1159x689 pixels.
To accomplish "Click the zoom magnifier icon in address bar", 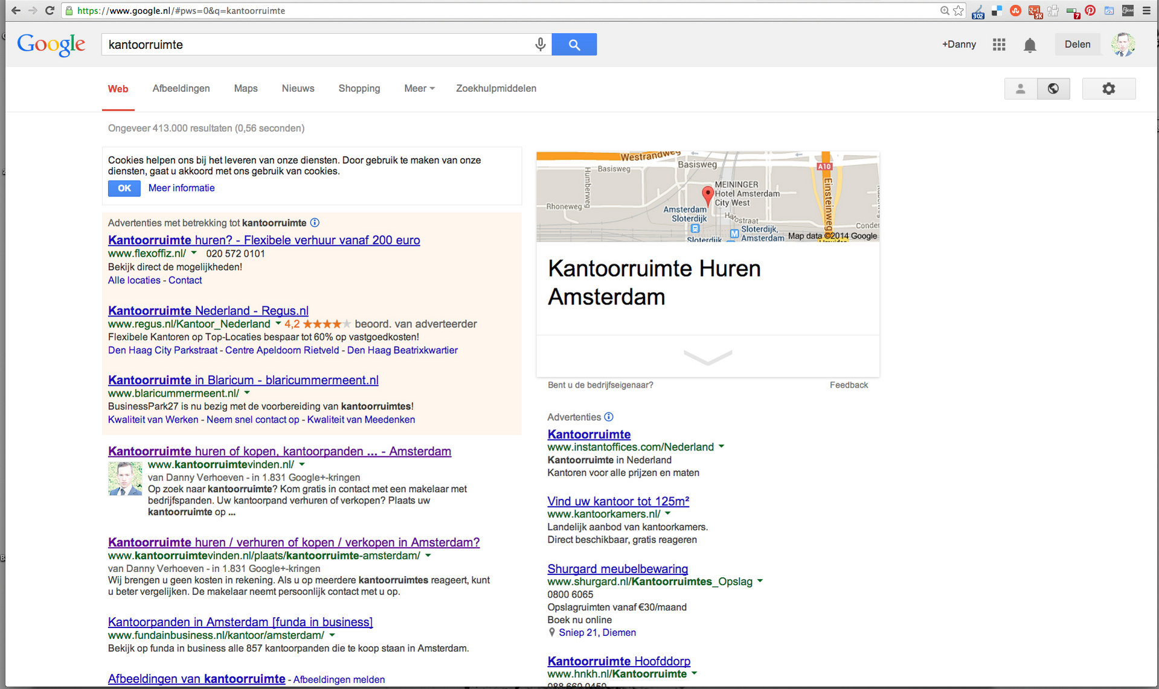I will coord(945,10).
